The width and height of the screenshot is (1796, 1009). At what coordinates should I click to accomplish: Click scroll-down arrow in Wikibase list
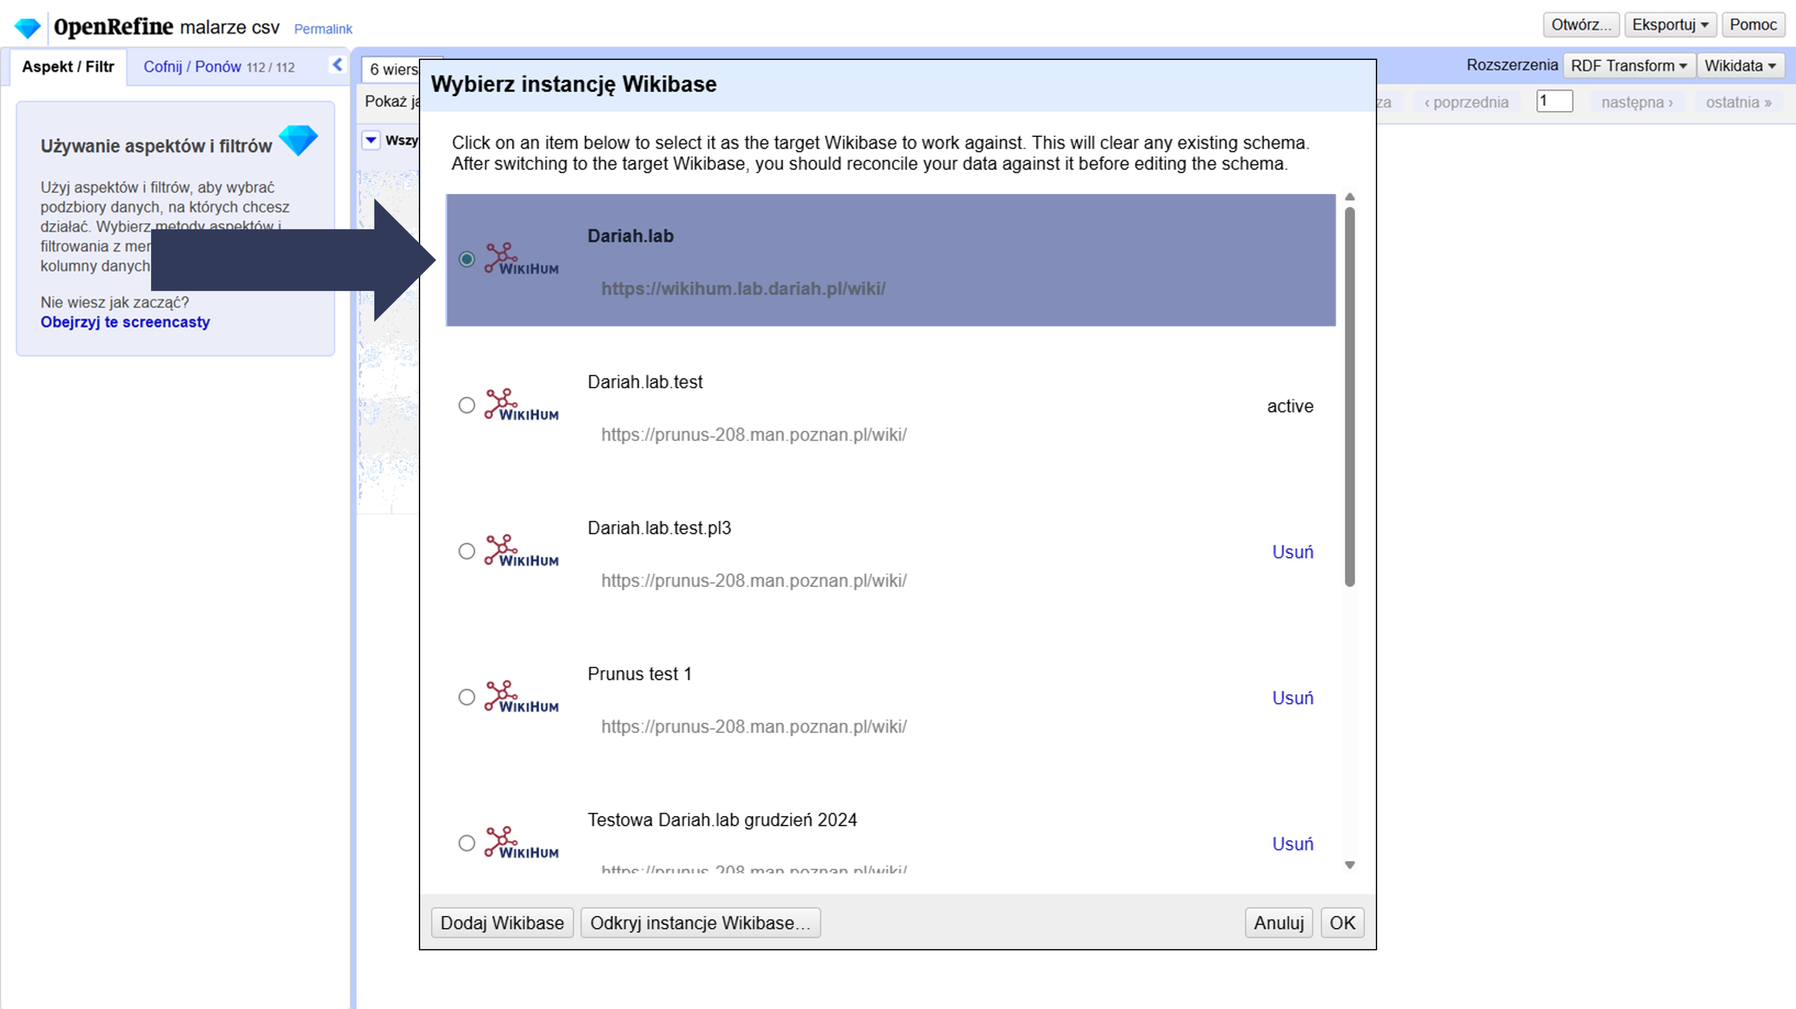pos(1350,865)
